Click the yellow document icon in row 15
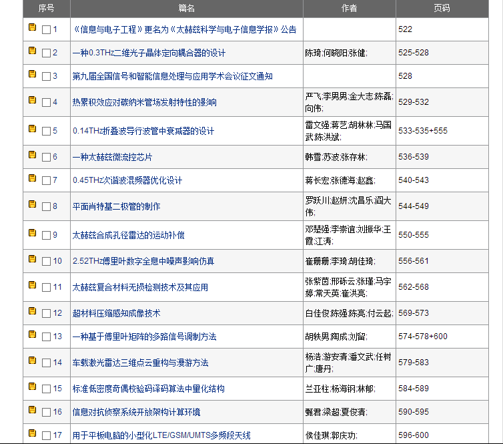 [x=32, y=386]
